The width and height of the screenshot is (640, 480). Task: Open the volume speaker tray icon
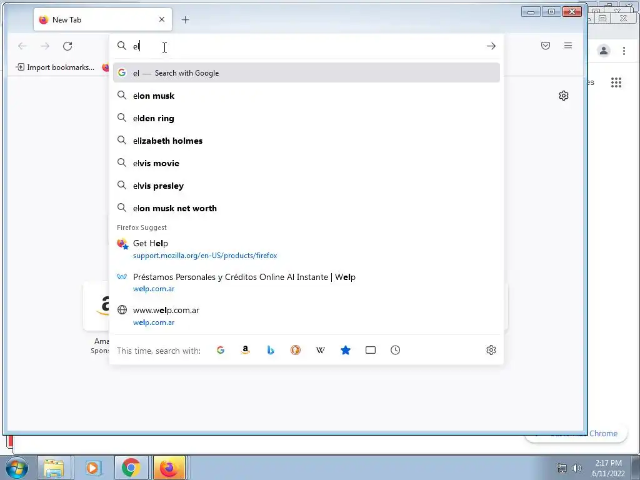pyautogui.click(x=577, y=467)
